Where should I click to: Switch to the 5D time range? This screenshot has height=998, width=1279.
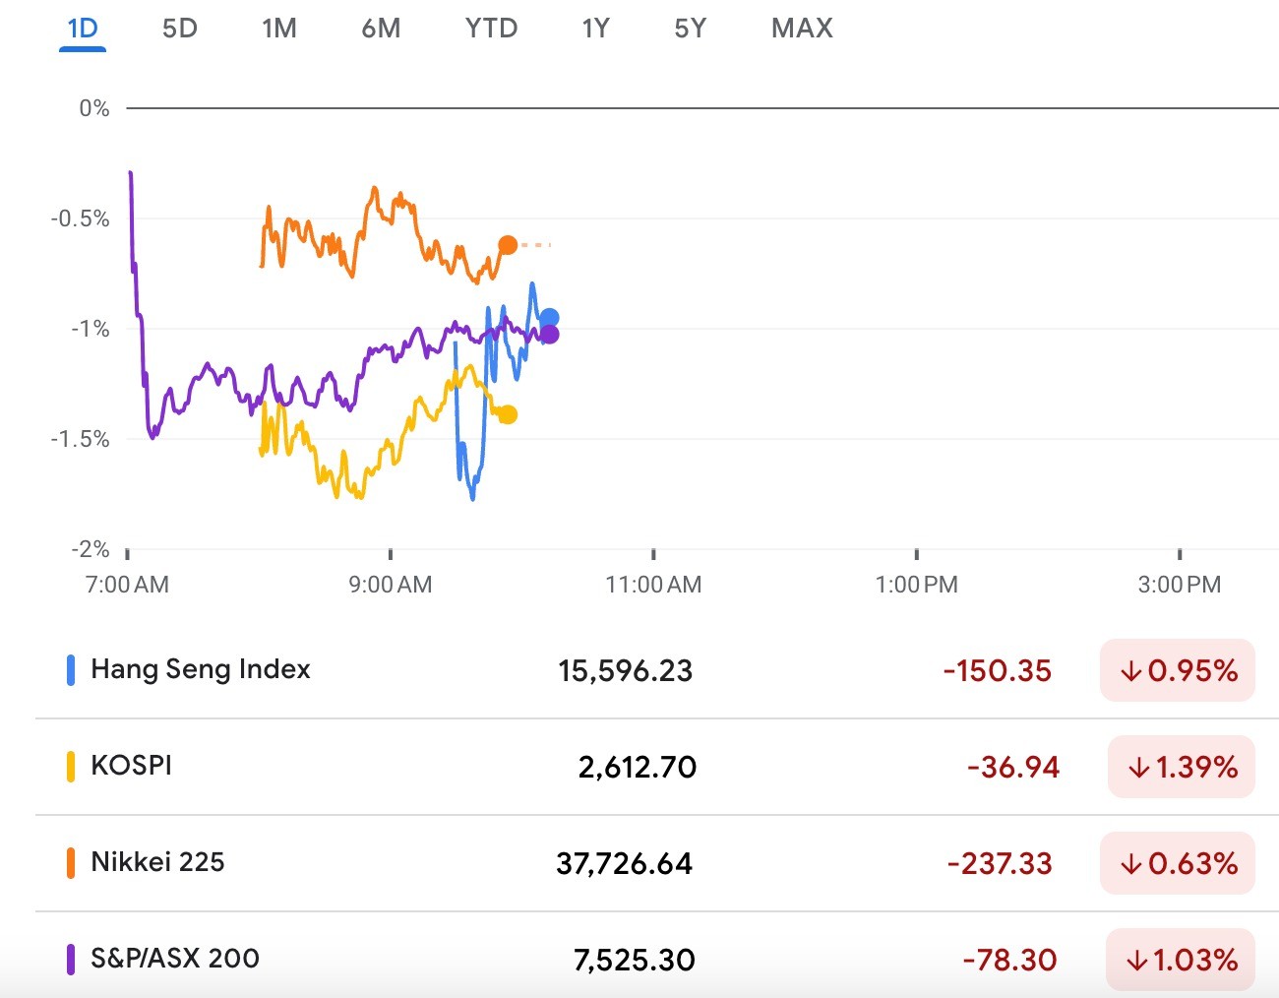tap(180, 29)
